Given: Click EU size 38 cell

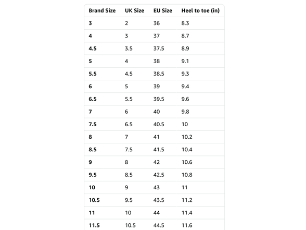Looking at the screenshot, I should pos(157,61).
